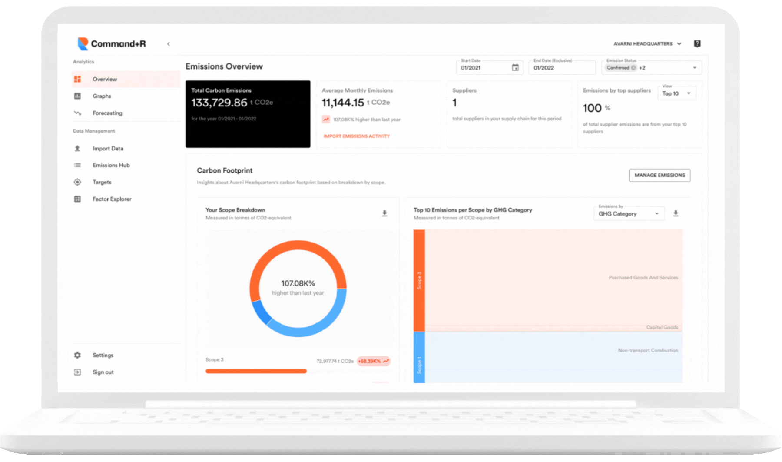The height and width of the screenshot is (462, 782).
Task: Click the orange Scope 3 treemap bar
Action: pos(419,281)
